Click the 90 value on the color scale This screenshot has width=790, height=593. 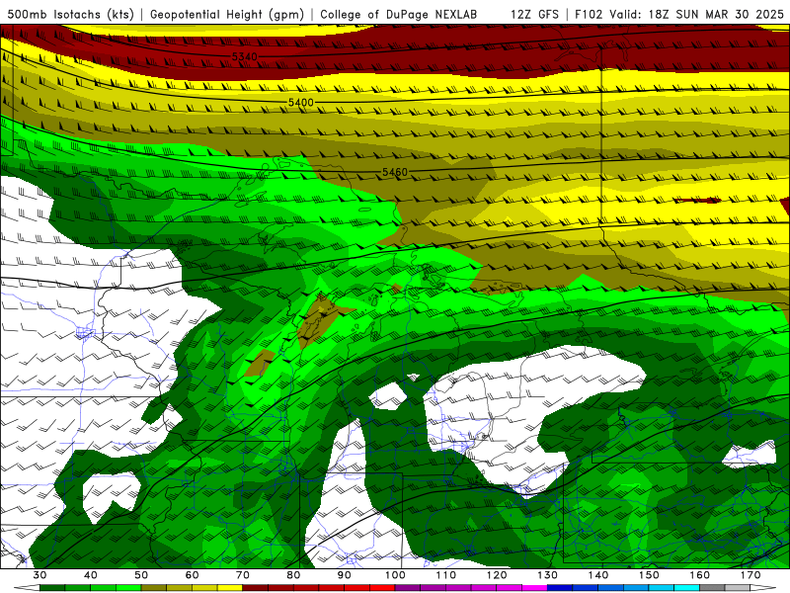pos(344,575)
